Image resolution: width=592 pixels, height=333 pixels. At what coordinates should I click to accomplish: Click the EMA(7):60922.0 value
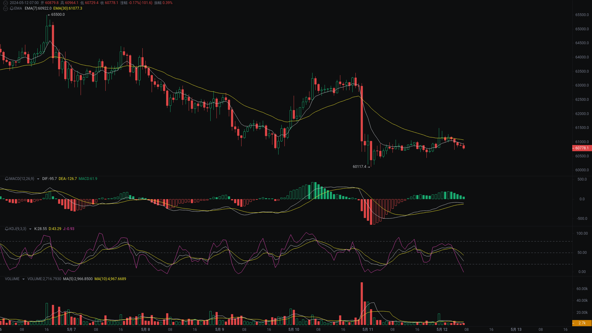tap(38, 8)
